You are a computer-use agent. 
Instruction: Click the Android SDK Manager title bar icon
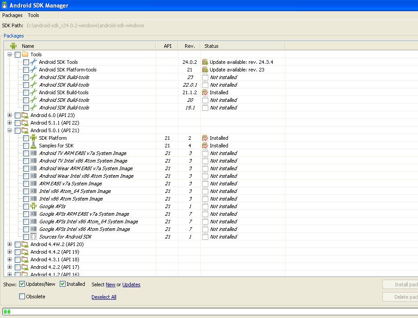coord(4,5)
